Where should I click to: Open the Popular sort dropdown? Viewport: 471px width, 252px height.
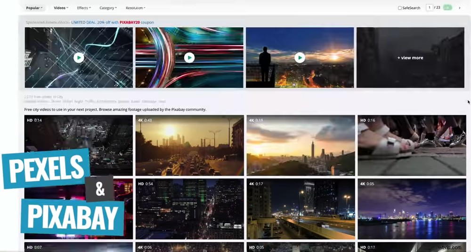[34, 8]
